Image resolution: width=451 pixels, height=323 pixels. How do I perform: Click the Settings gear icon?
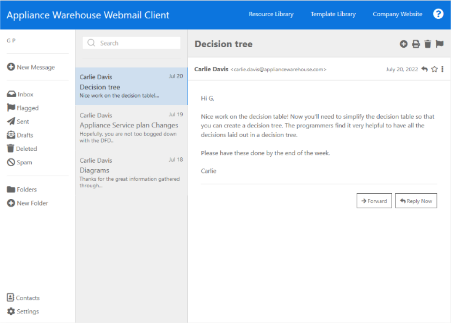coord(11,311)
